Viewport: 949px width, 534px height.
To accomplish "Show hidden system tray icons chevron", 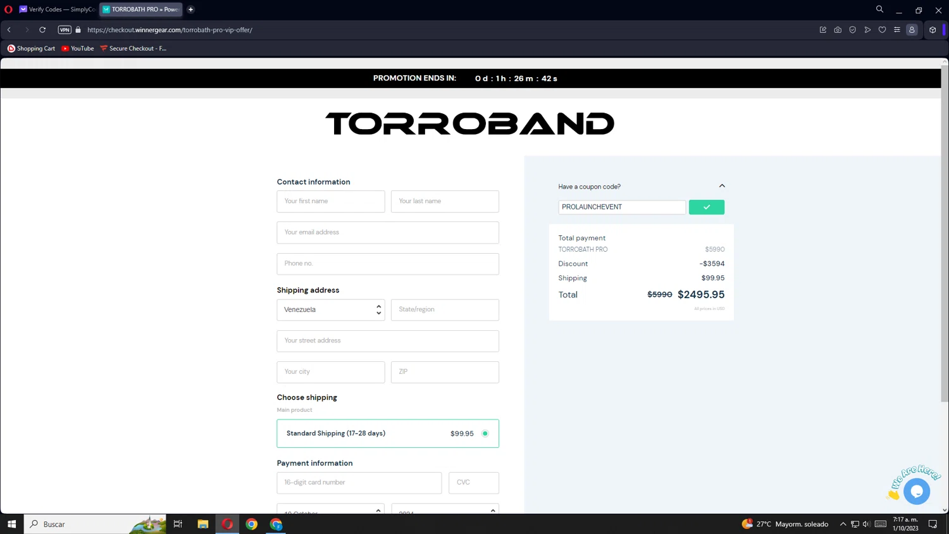I will pos(843,524).
